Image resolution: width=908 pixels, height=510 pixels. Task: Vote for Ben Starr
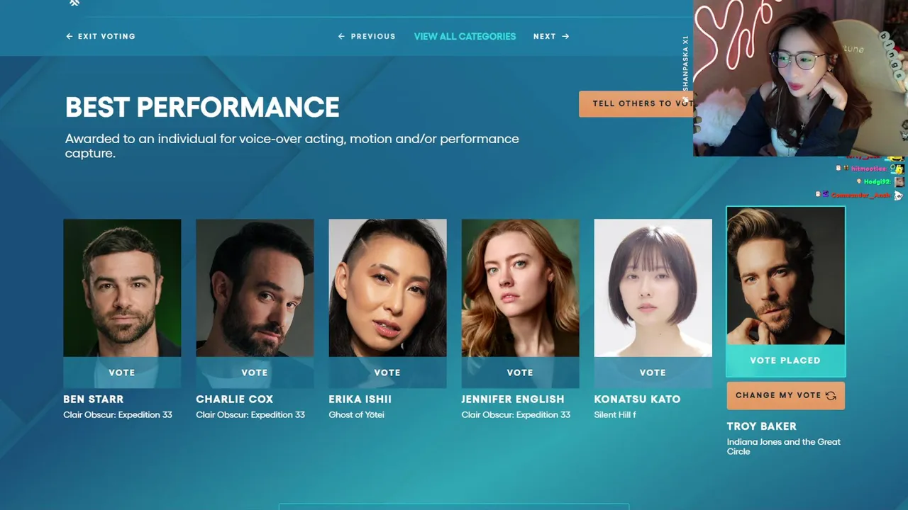(122, 373)
